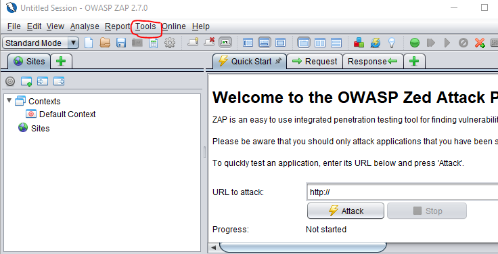Click the show all tabs icon
The width and height of the screenshot is (498, 254).
[x=193, y=42]
